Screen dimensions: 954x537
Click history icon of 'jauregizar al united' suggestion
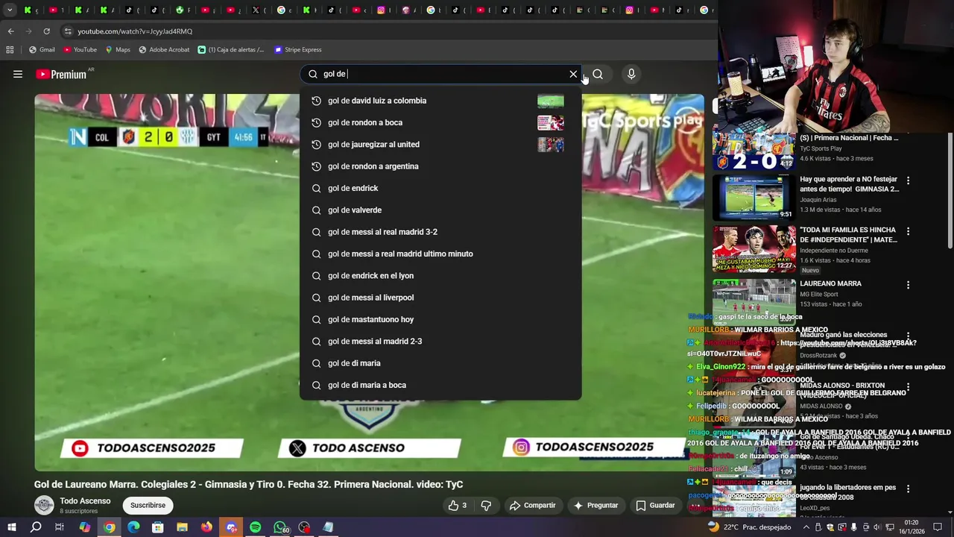(x=316, y=144)
